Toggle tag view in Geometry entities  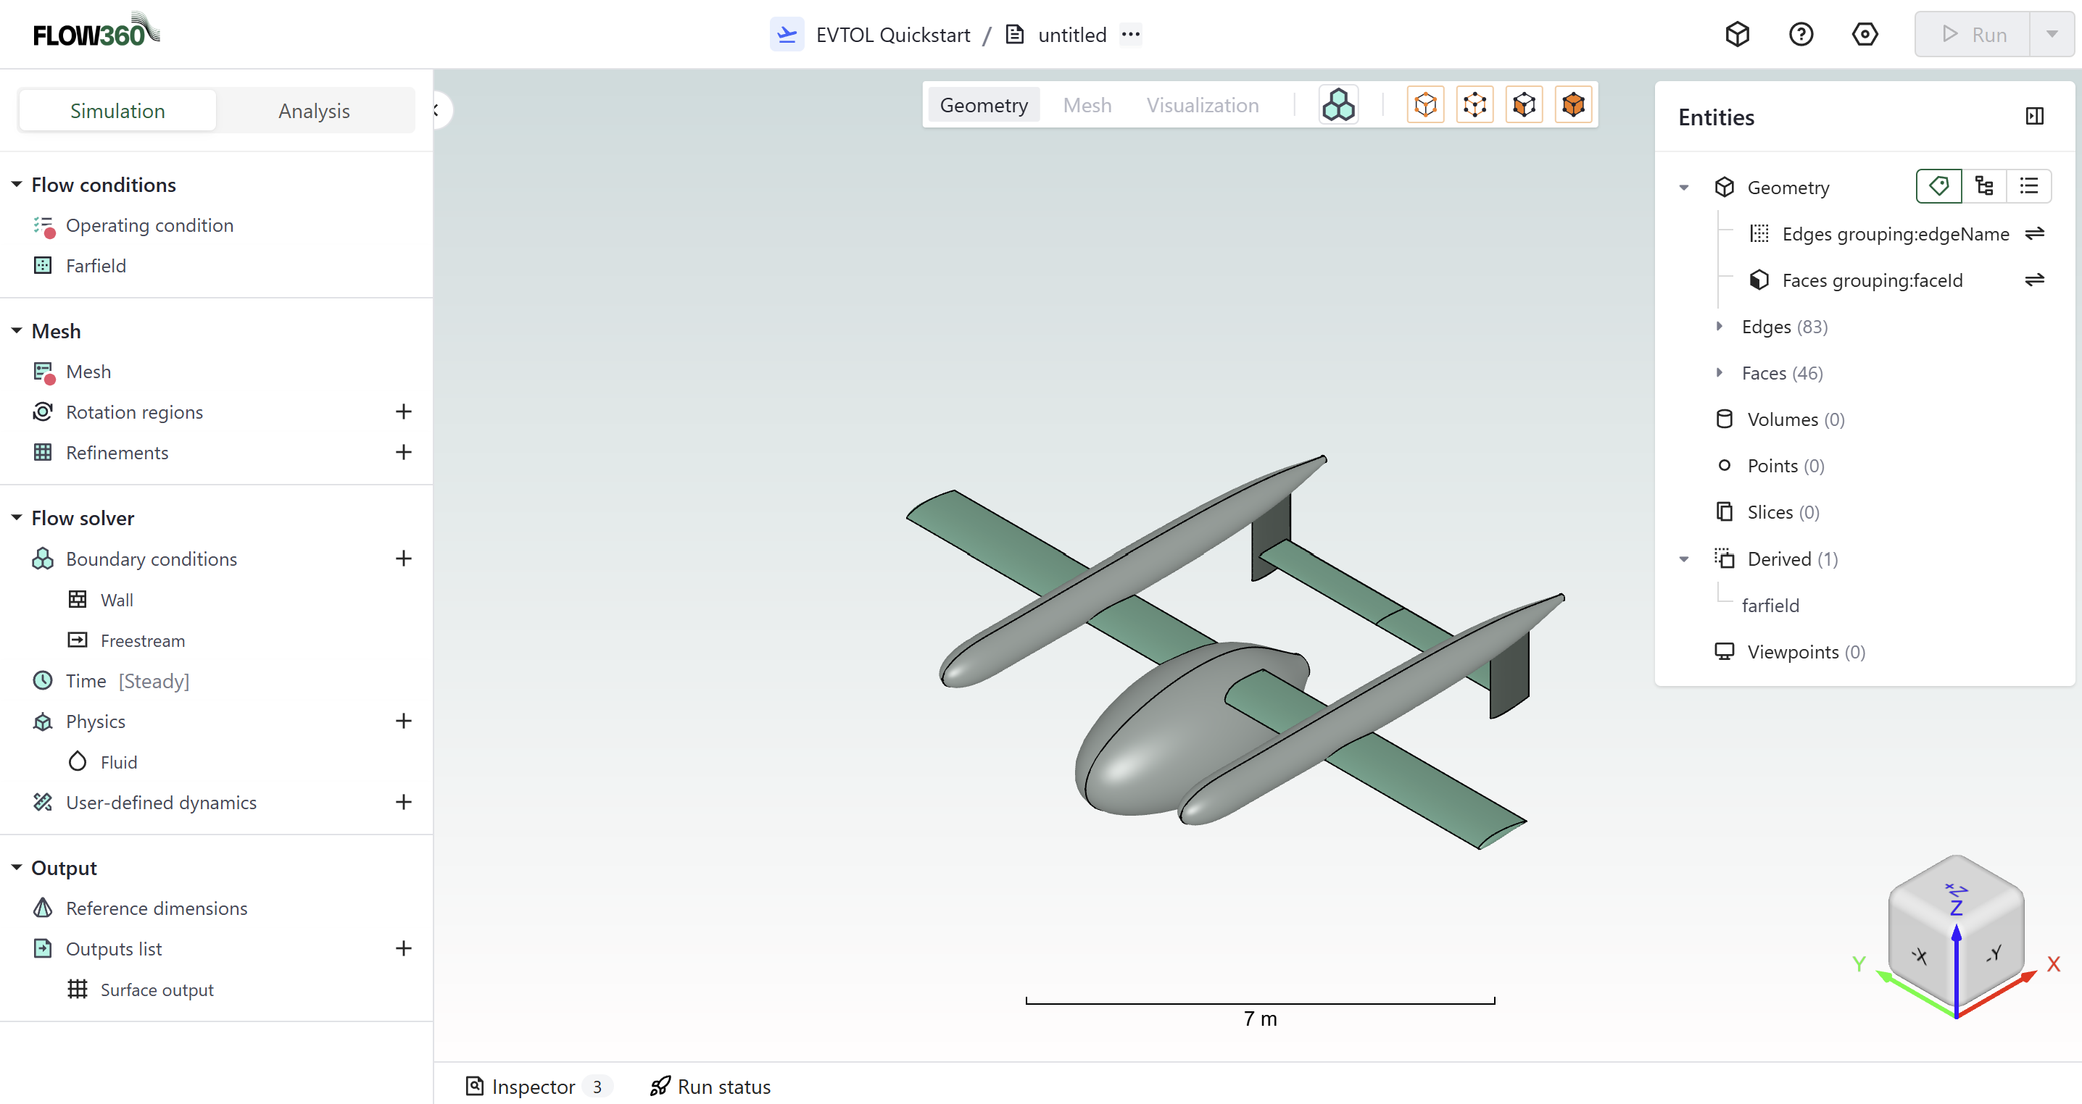coord(1938,187)
